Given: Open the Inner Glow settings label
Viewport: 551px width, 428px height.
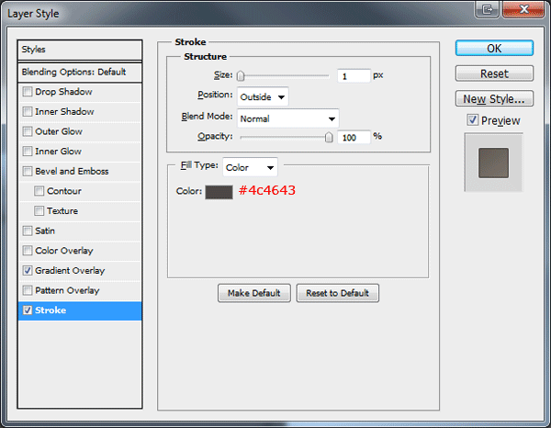Looking at the screenshot, I should 59,152.
